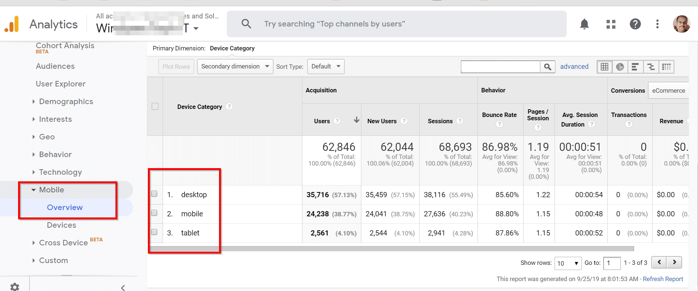This screenshot has height=291, width=698.
Task: Select Device Category primary dimension
Action: [232, 48]
